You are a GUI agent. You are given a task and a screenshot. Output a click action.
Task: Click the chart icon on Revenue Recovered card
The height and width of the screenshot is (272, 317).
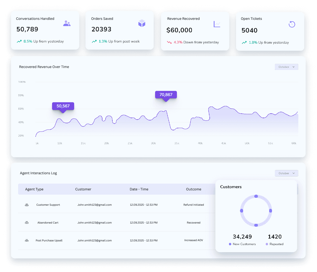[217, 24]
